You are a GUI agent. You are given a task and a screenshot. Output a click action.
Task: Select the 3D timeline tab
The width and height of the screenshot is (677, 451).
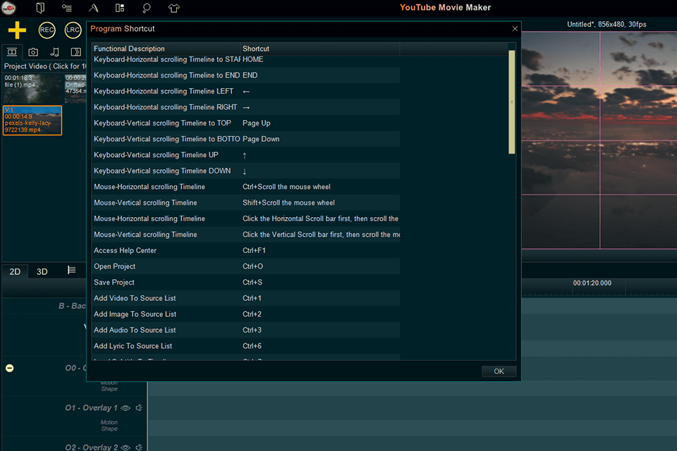(42, 271)
